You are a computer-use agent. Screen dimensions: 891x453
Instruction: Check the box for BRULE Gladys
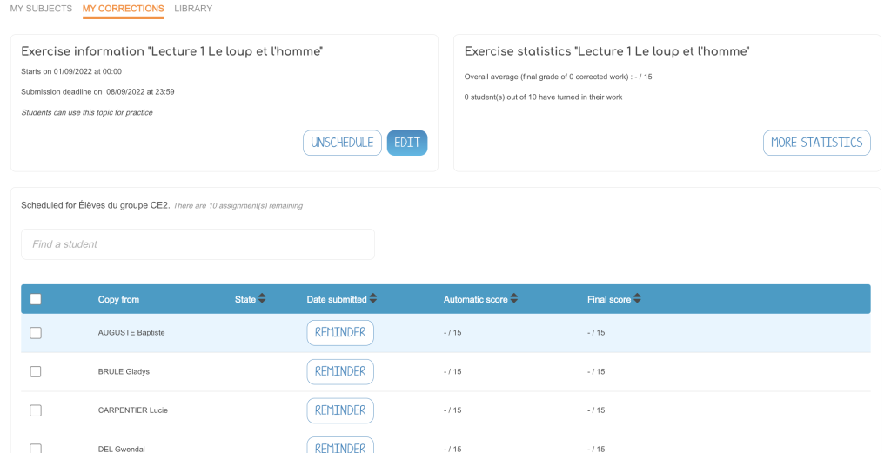36,372
